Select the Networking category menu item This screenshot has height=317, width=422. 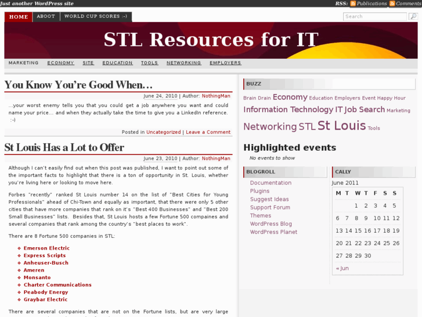[183, 63]
